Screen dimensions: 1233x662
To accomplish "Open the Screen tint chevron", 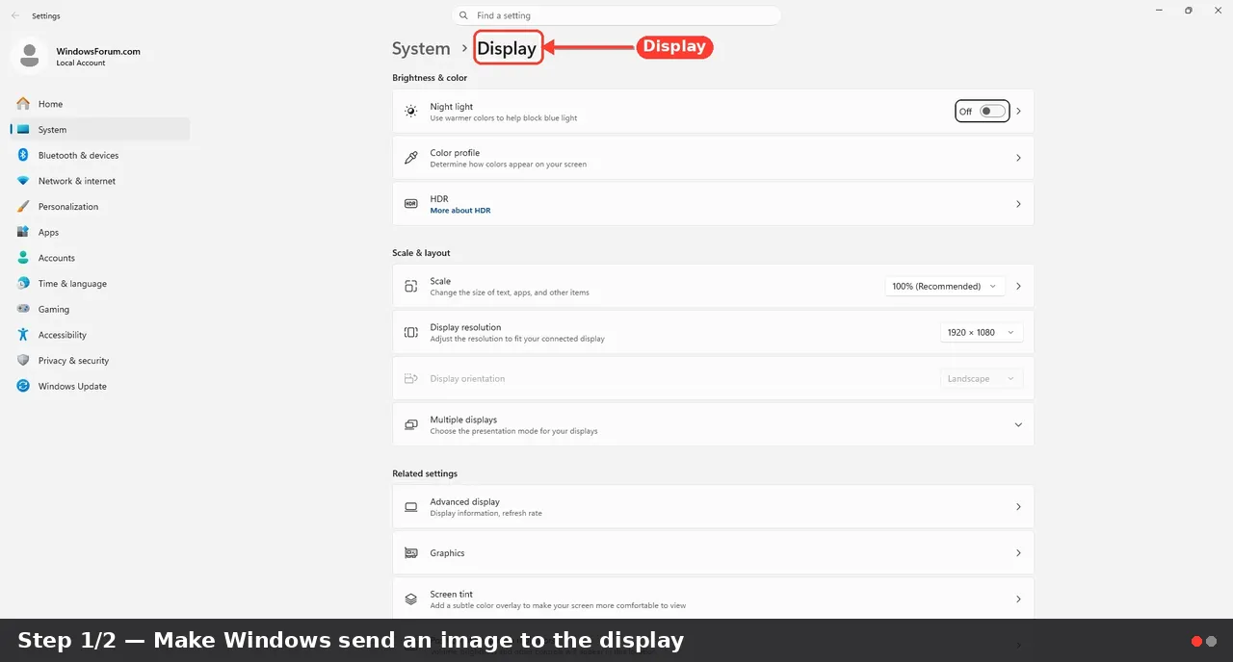I will (1018, 598).
